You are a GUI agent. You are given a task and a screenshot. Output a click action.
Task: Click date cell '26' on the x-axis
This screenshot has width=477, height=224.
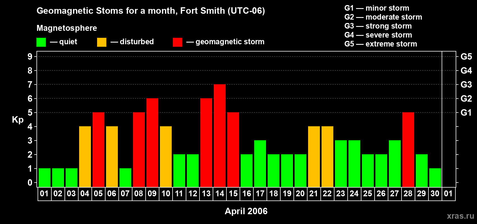381,194
